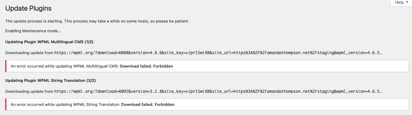The height and width of the screenshot is (115, 412).
Task: Click bold 'Download failed. Forbidden' in second notice
Action: tap(148, 104)
